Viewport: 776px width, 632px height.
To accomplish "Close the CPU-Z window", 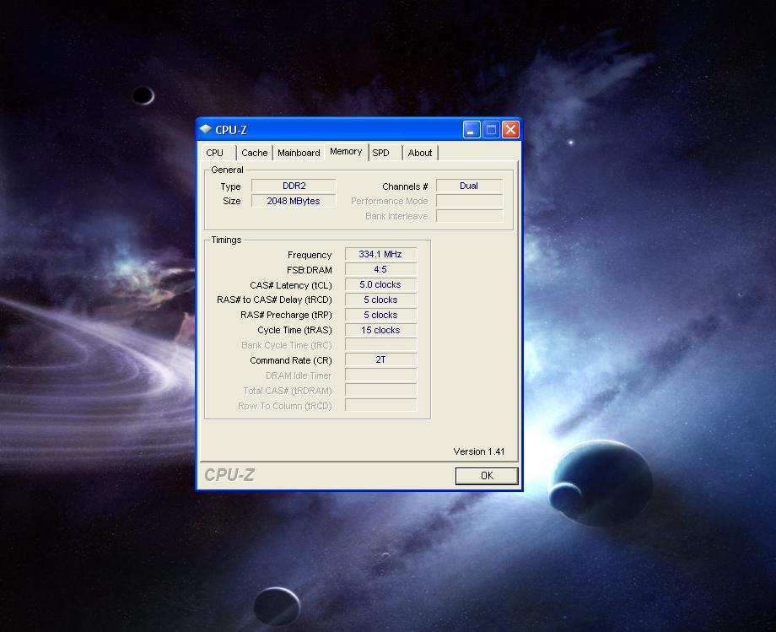I will pos(510,130).
